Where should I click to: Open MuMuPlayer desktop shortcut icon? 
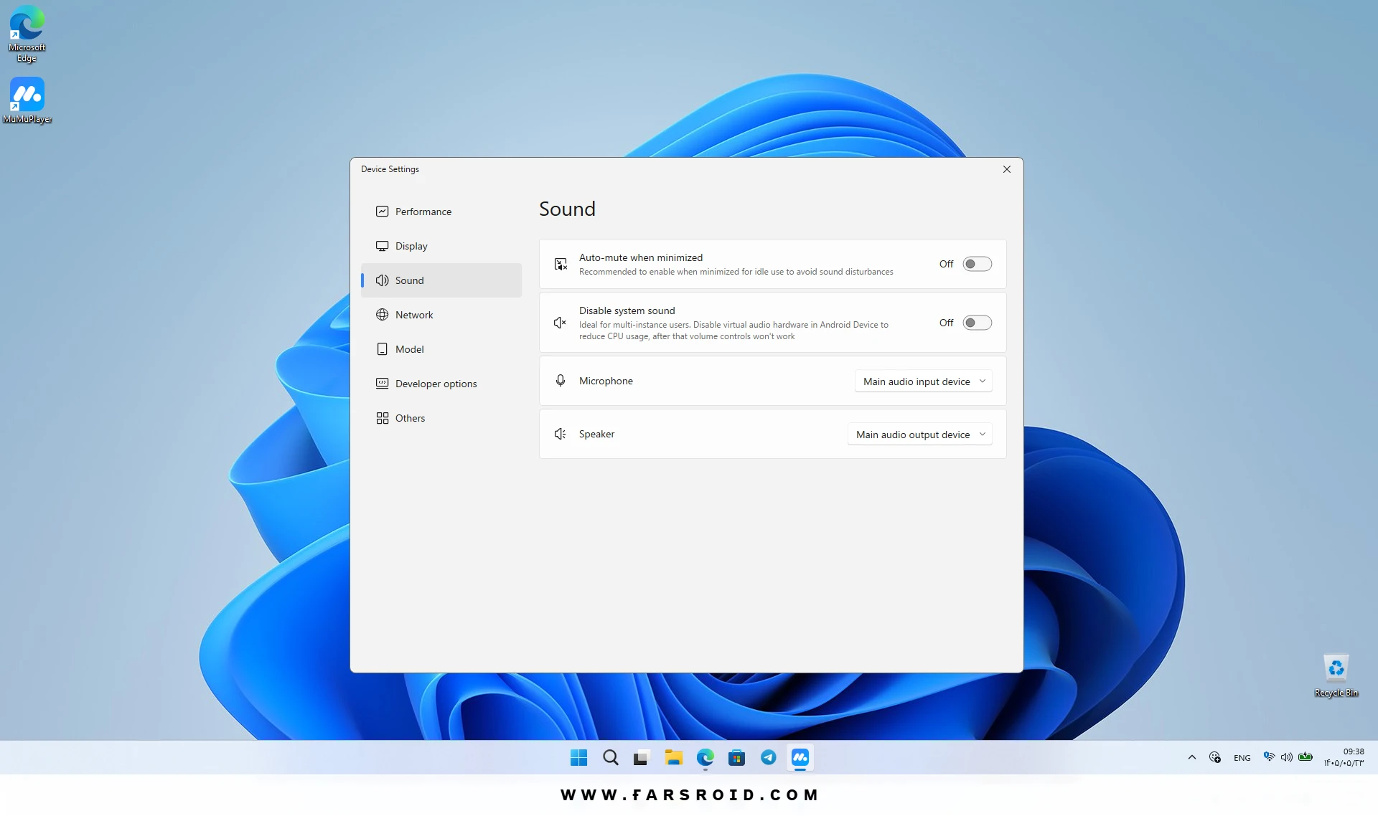click(x=27, y=100)
